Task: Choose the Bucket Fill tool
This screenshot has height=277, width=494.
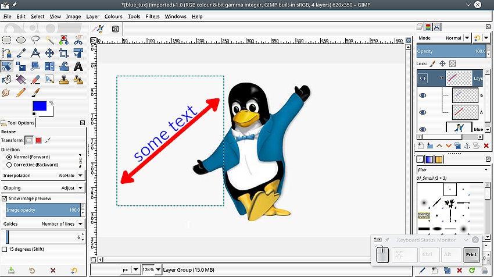Action: pos(6,79)
